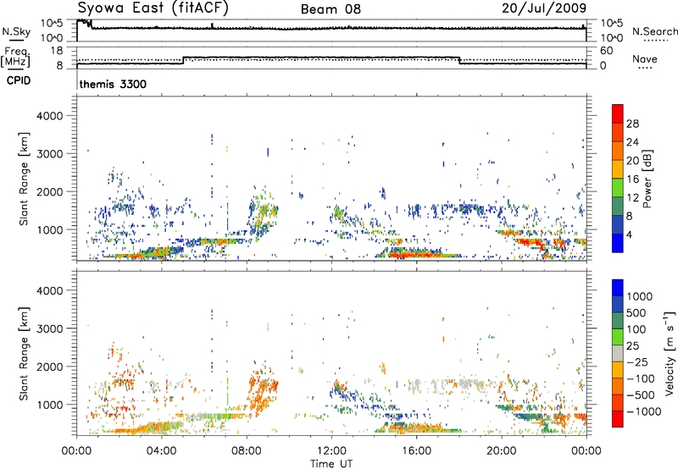Click the '04:00' time axis label
Image resolution: width=678 pixels, height=469 pixels.
(x=161, y=451)
